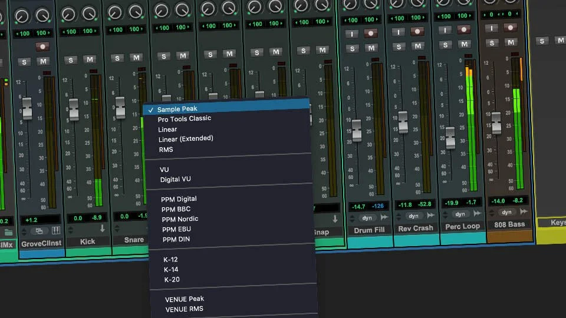The height and width of the screenshot is (318, 566).
Task: Enable input monitoring on Rev Crash
Action: [x=398, y=32]
